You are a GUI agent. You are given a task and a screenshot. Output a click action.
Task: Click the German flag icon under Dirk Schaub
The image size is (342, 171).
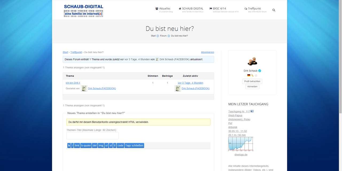pyautogui.click(x=249, y=75)
